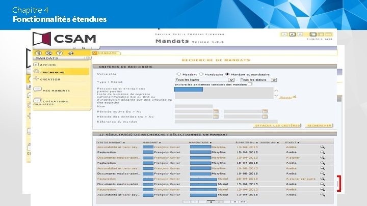View Assurabilité mandate for Muriel
Viewport: 367px width, 206px height.
pos(323,194)
